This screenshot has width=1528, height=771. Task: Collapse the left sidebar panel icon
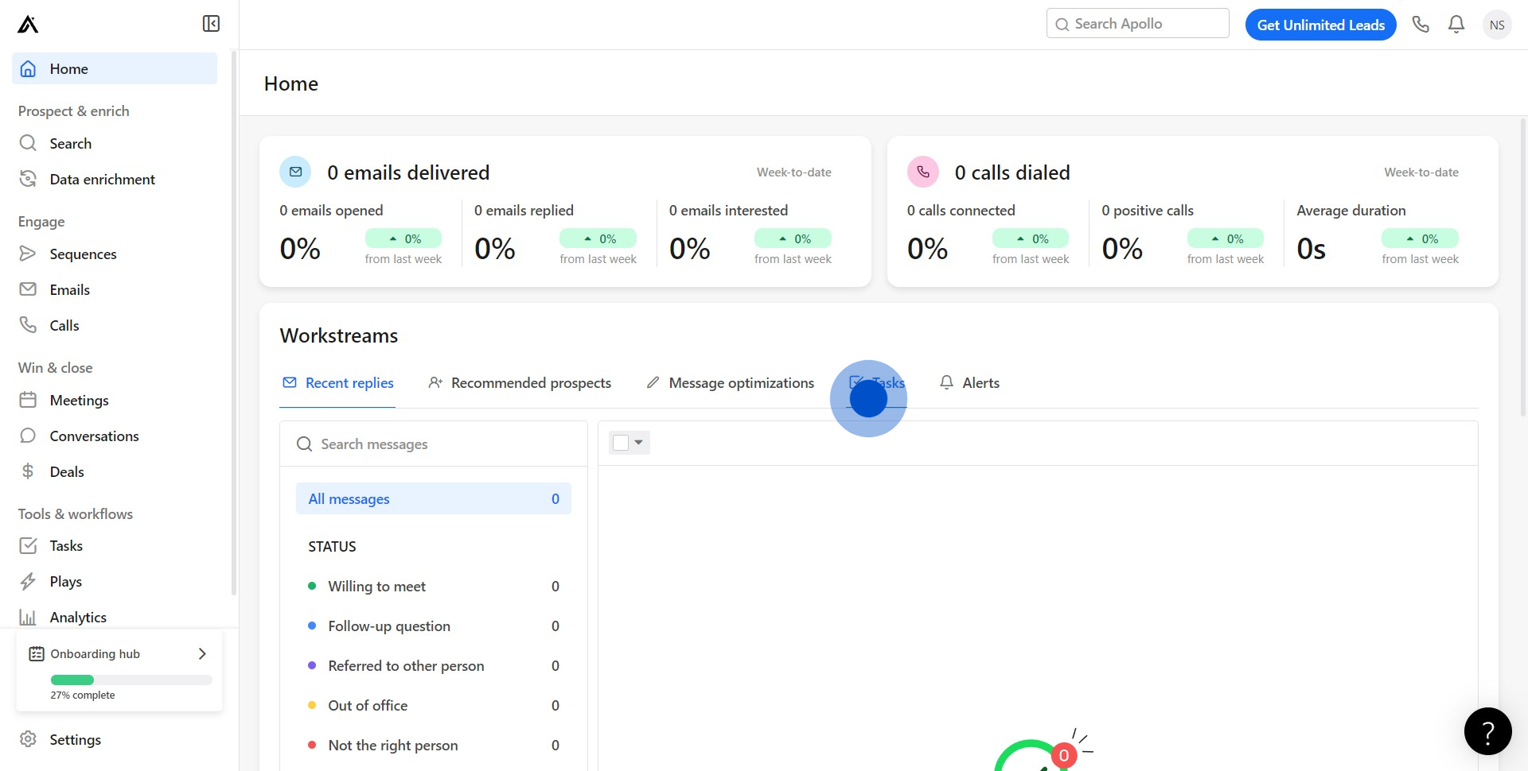[x=211, y=24]
